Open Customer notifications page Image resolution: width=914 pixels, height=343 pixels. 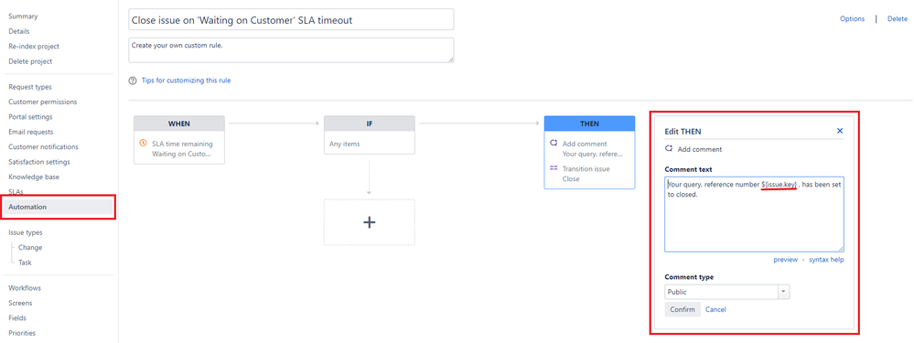[43, 147]
